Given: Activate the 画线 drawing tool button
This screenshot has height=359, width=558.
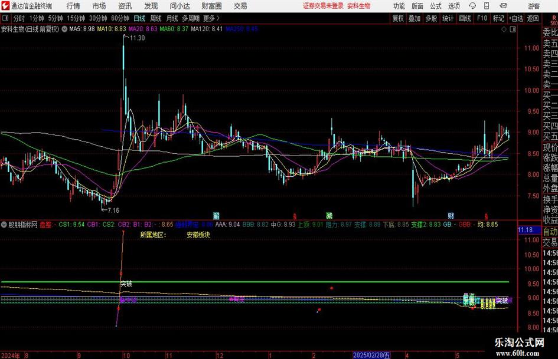Looking at the screenshot, I should (465, 18).
